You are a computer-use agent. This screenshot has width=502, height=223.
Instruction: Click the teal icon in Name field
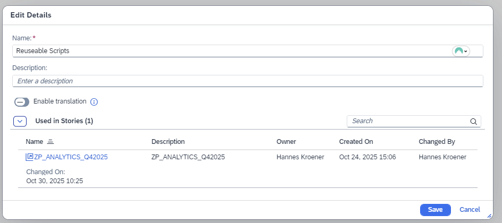[458, 51]
